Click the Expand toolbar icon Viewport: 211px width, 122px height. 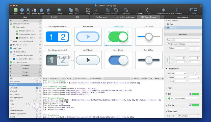[147, 11]
